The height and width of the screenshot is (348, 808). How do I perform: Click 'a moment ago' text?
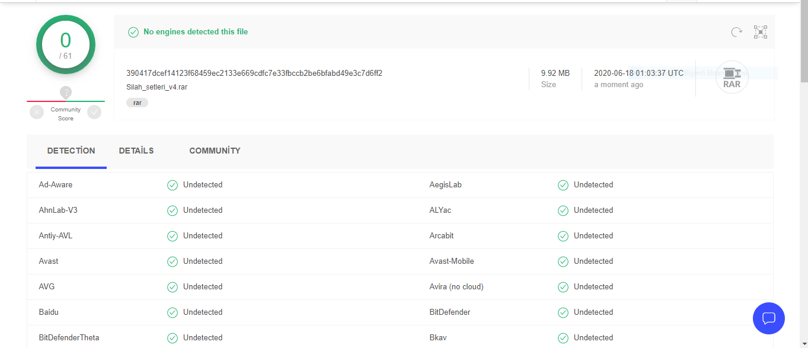[618, 85]
